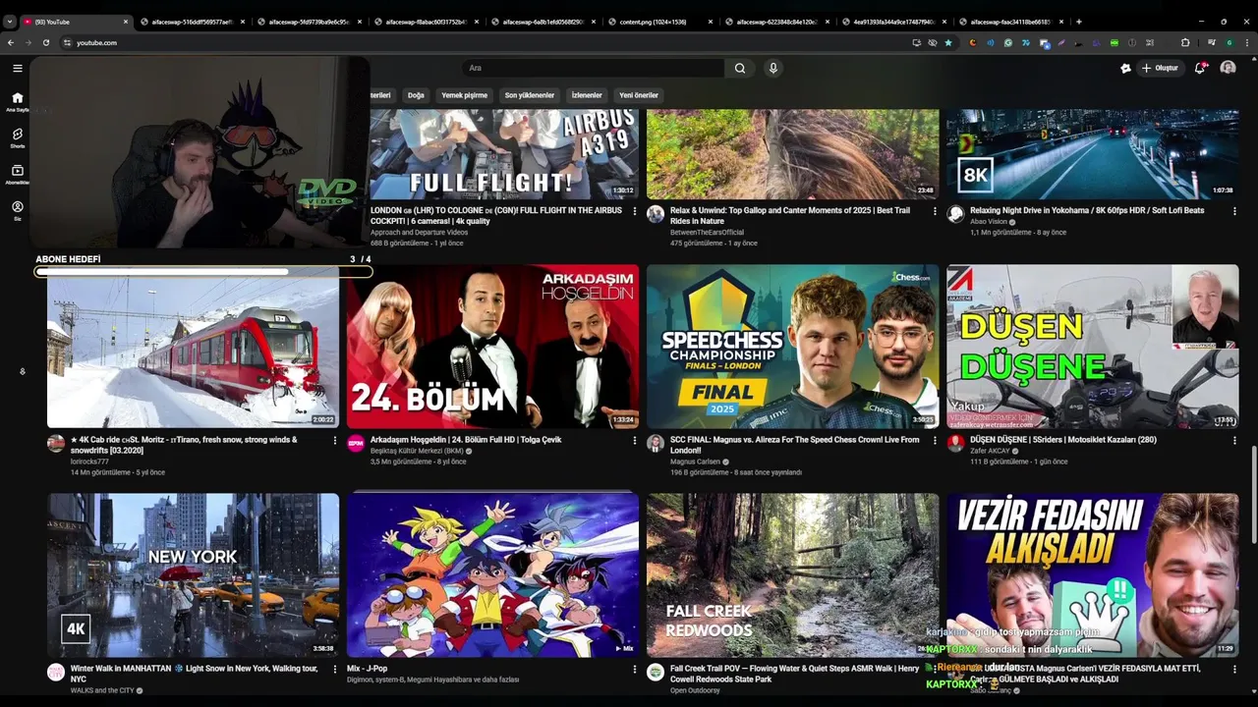Select the 'Yemek pişirme' filter chip

pos(464,95)
